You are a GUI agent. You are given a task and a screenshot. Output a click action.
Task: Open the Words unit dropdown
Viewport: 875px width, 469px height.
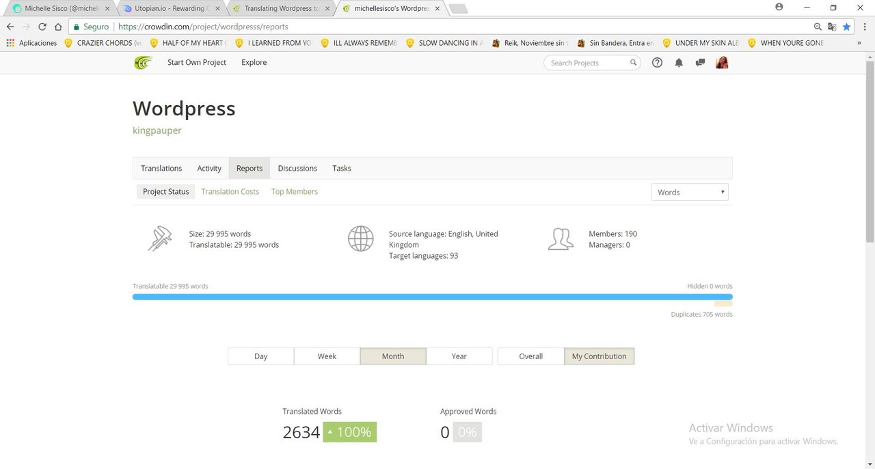690,193
